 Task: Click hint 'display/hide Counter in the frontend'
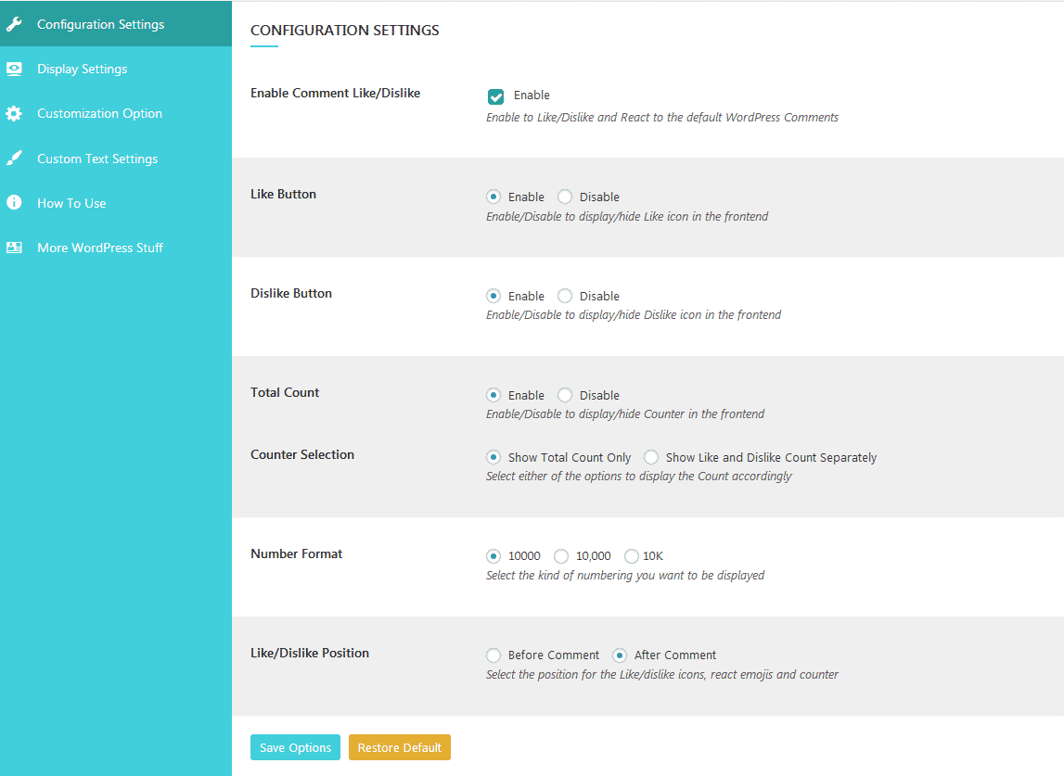(x=625, y=413)
